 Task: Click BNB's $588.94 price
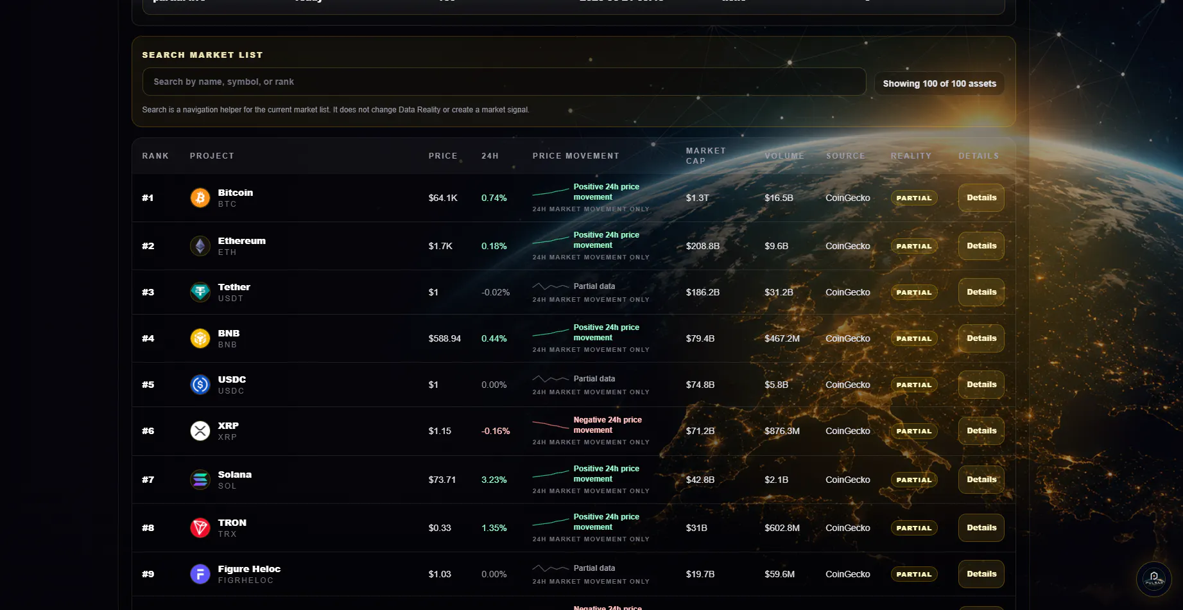pyautogui.click(x=445, y=338)
